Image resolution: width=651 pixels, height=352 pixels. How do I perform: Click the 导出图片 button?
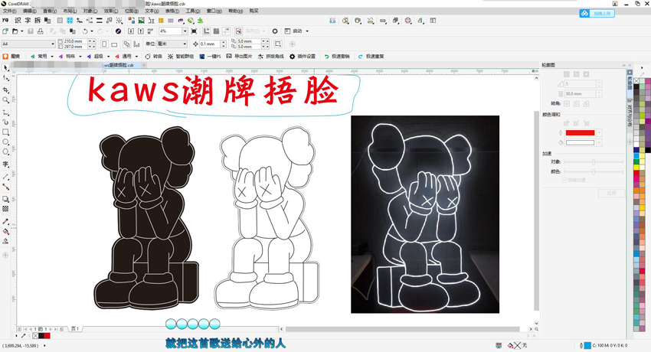click(239, 57)
